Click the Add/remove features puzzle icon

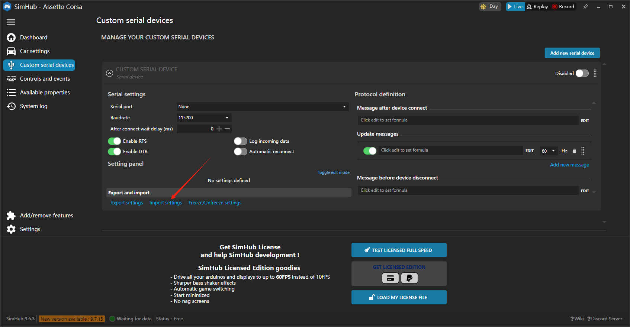(11, 216)
